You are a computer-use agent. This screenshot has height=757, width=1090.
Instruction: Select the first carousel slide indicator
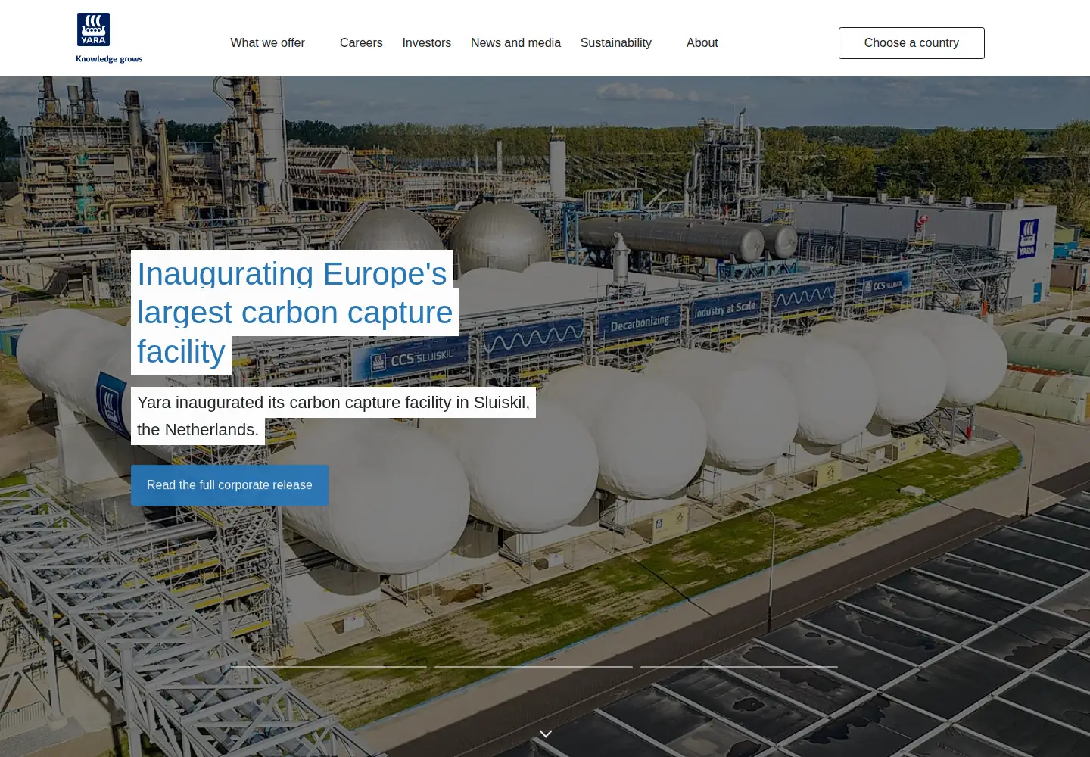[329, 667]
